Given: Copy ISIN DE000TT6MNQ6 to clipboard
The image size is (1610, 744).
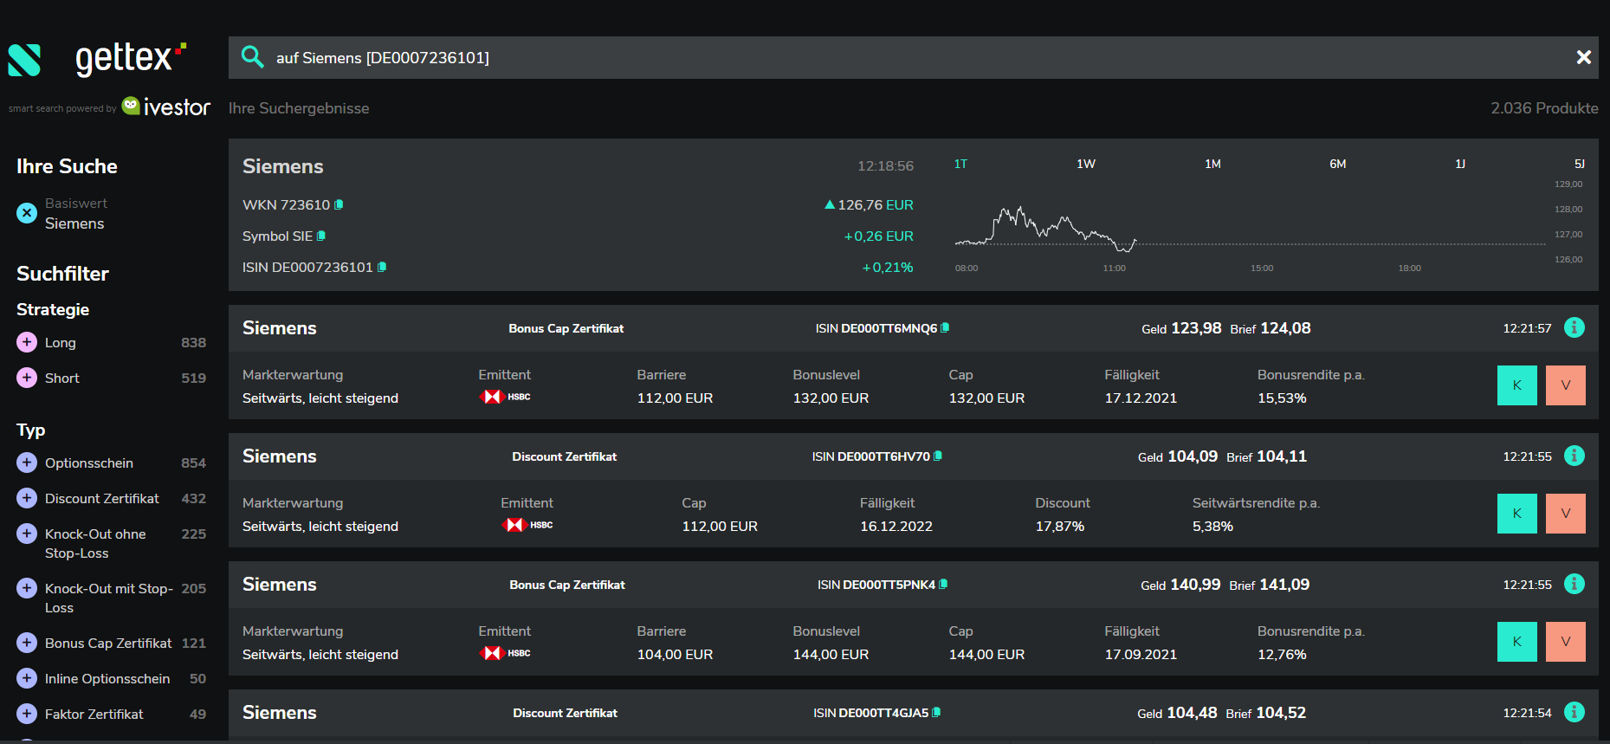Looking at the screenshot, I should pos(945,327).
